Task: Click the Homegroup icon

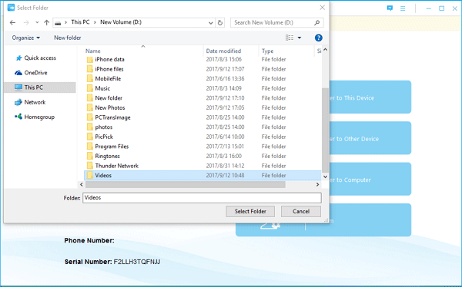Action: (x=18, y=117)
